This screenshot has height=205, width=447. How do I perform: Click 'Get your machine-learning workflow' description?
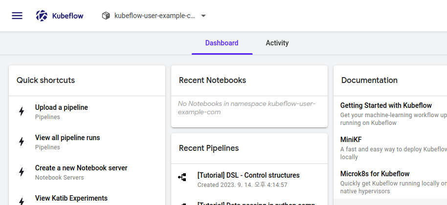(x=393, y=119)
